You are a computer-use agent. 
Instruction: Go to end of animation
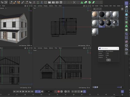click(x=32, y=92)
